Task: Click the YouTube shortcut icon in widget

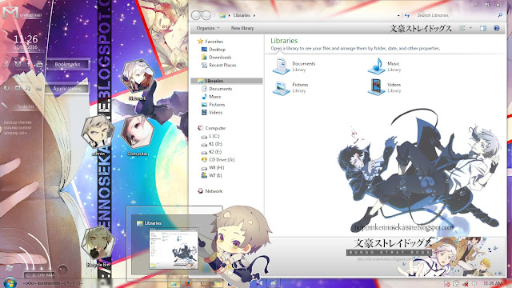Action: tap(39, 64)
